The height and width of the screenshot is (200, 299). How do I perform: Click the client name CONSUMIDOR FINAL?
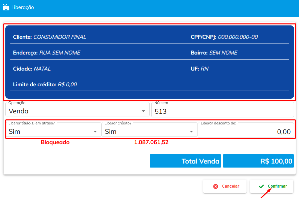(x=60, y=37)
